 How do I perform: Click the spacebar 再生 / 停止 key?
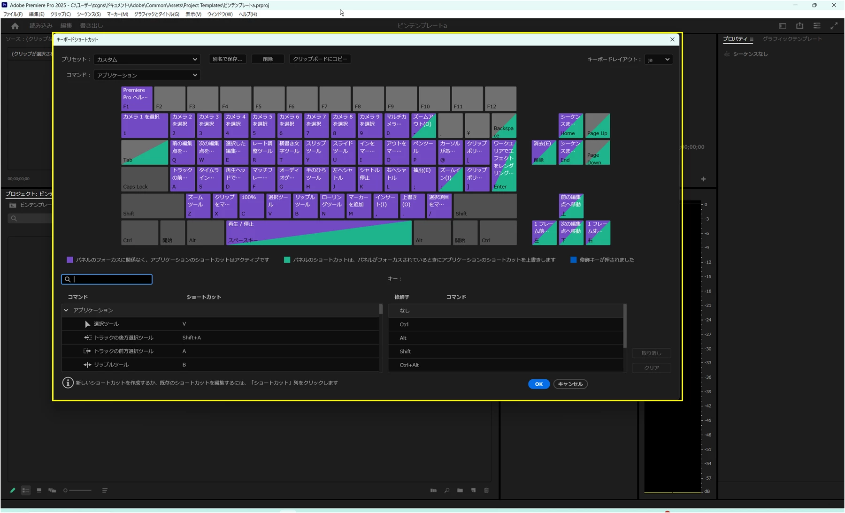pyautogui.click(x=319, y=233)
